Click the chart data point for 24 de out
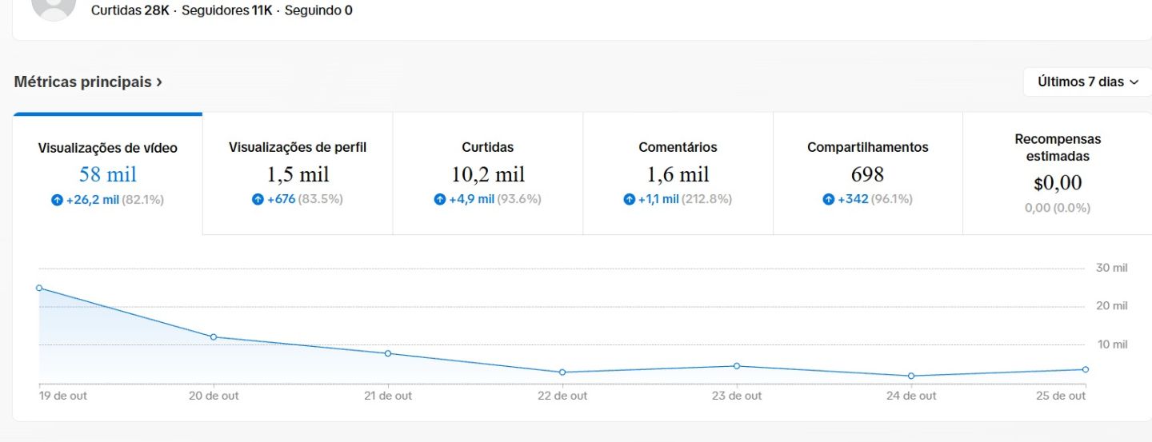Screen dimensions: 1152x442 pyautogui.click(x=911, y=376)
